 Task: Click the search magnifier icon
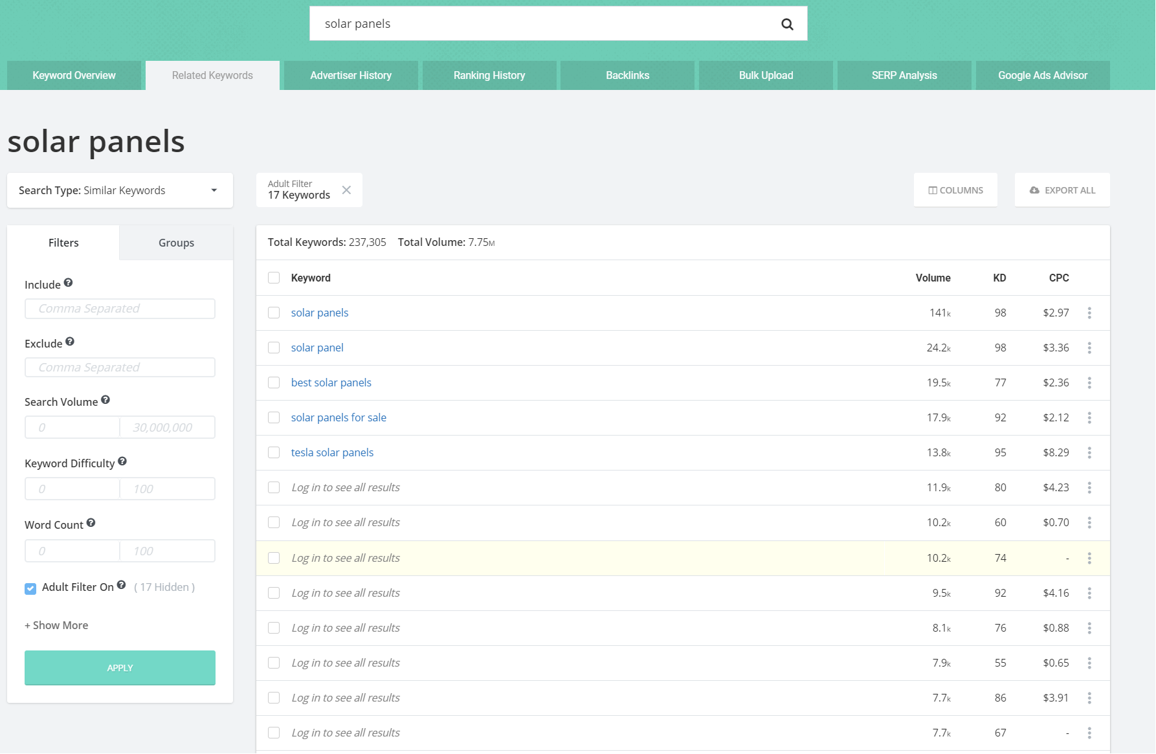787,24
